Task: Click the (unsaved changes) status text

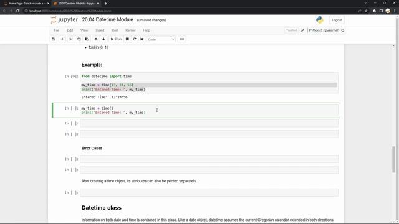Action: tap(151, 20)
